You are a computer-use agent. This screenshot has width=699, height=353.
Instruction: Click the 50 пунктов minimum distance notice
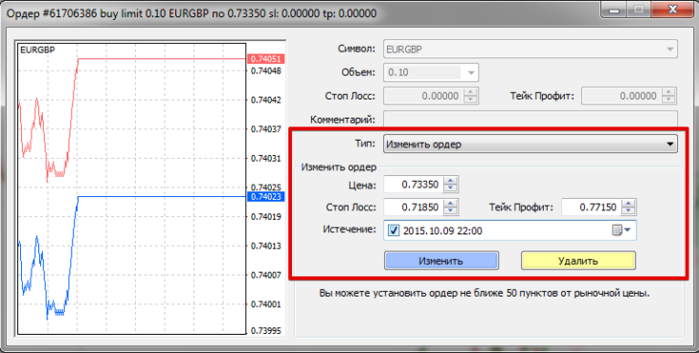click(485, 294)
